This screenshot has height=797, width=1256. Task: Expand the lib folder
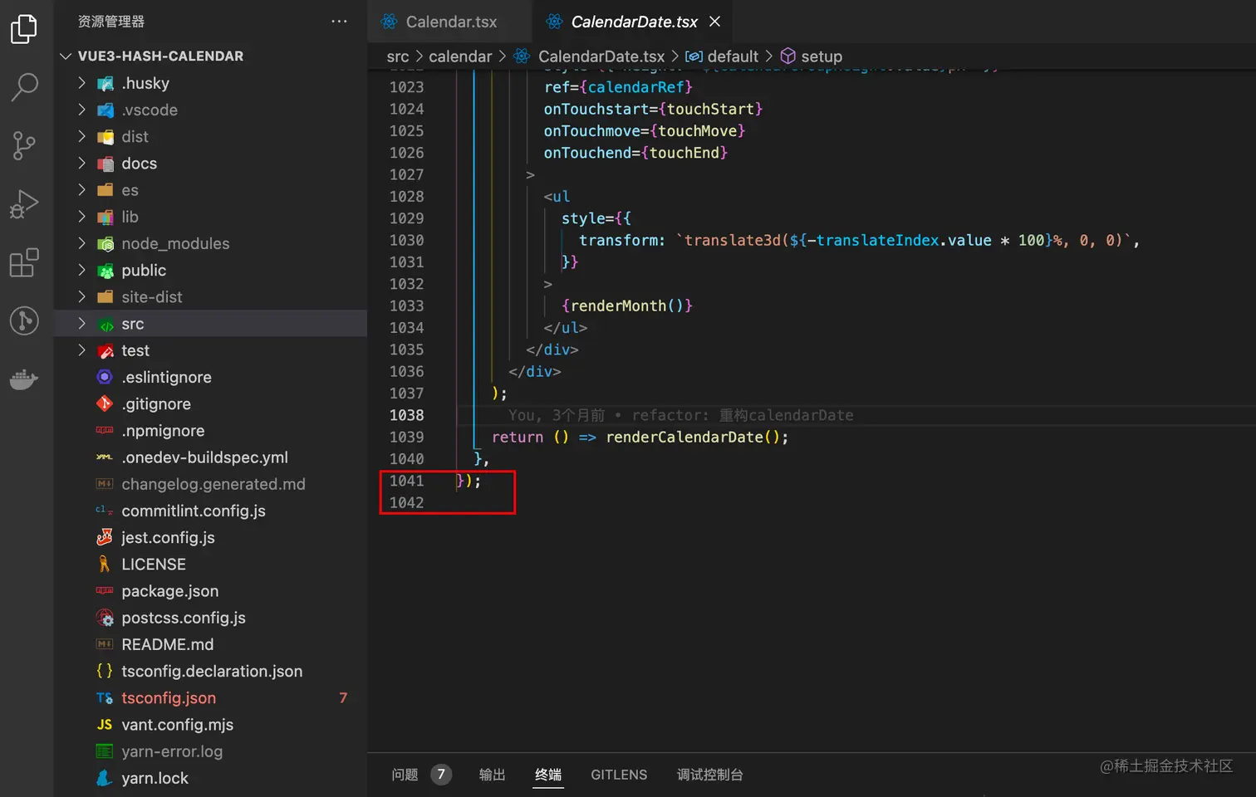210,217
